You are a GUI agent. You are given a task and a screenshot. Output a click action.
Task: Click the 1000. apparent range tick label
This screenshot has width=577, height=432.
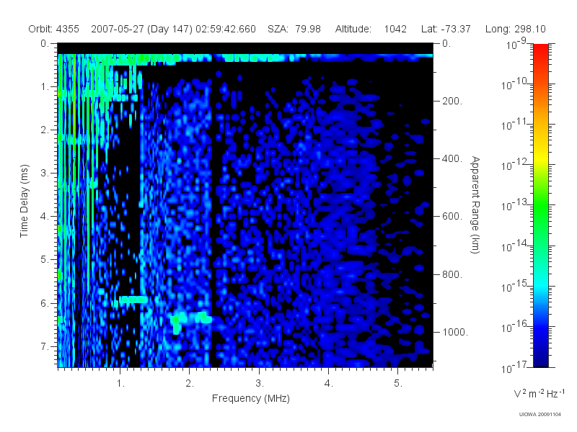(x=455, y=332)
